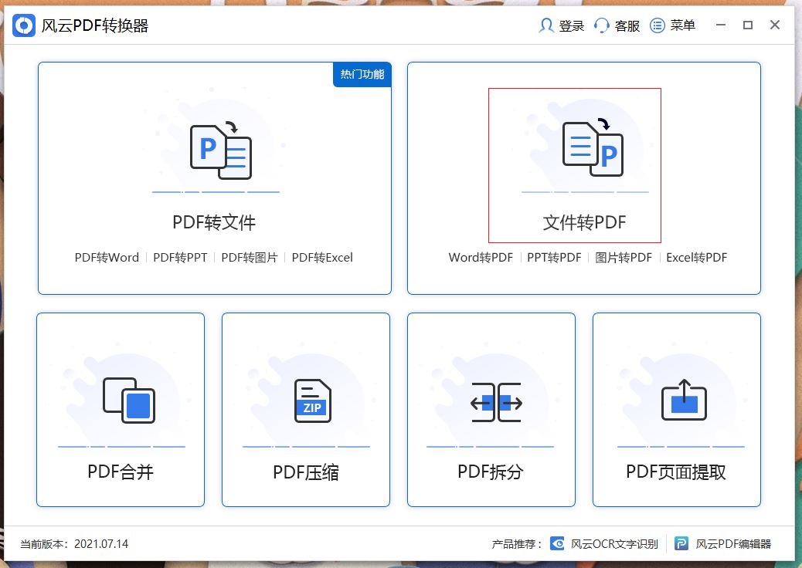Select the PDF转Word conversion link
Image resolution: width=802 pixels, height=568 pixels.
tap(106, 257)
